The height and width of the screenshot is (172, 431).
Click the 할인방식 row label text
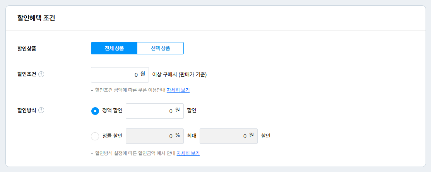pyautogui.click(x=27, y=110)
